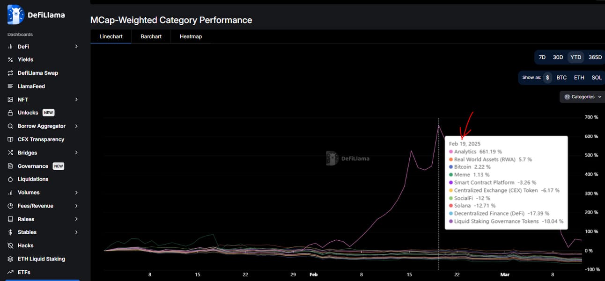Image resolution: width=605 pixels, height=281 pixels.
Task: Click the Smart Contract Platform tooltip entry
Action: click(493, 182)
